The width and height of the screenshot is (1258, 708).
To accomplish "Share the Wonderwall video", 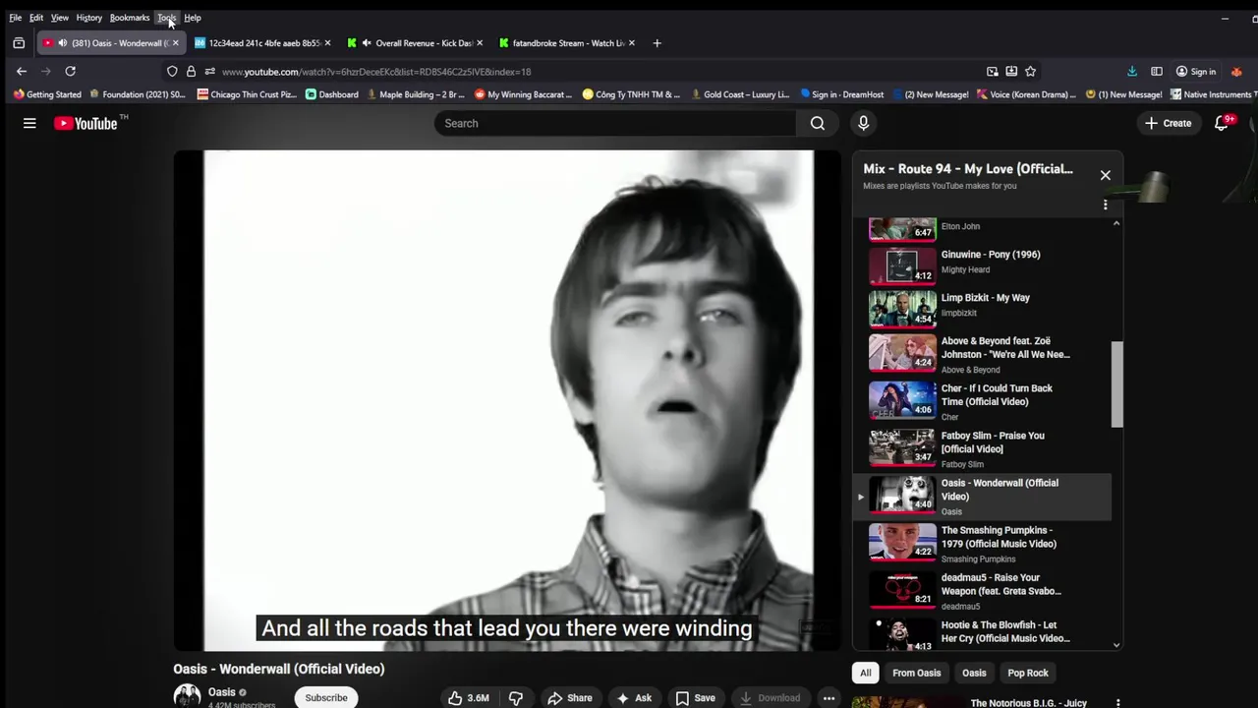I will 570,698.
